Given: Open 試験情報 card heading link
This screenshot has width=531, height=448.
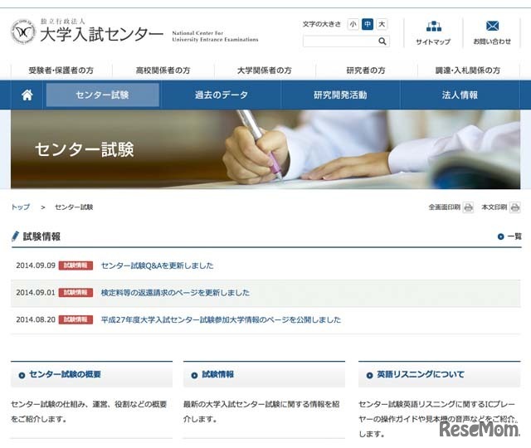Looking at the screenshot, I should (218, 374).
